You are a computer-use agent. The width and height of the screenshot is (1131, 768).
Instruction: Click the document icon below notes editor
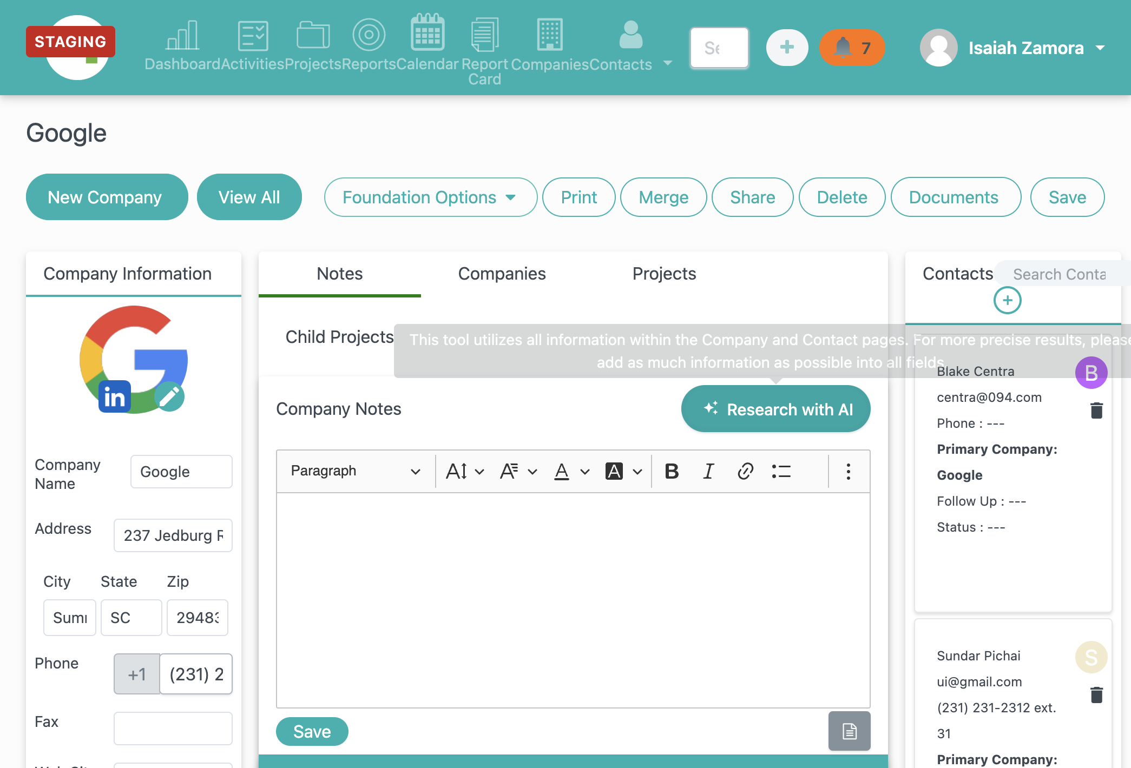(849, 731)
